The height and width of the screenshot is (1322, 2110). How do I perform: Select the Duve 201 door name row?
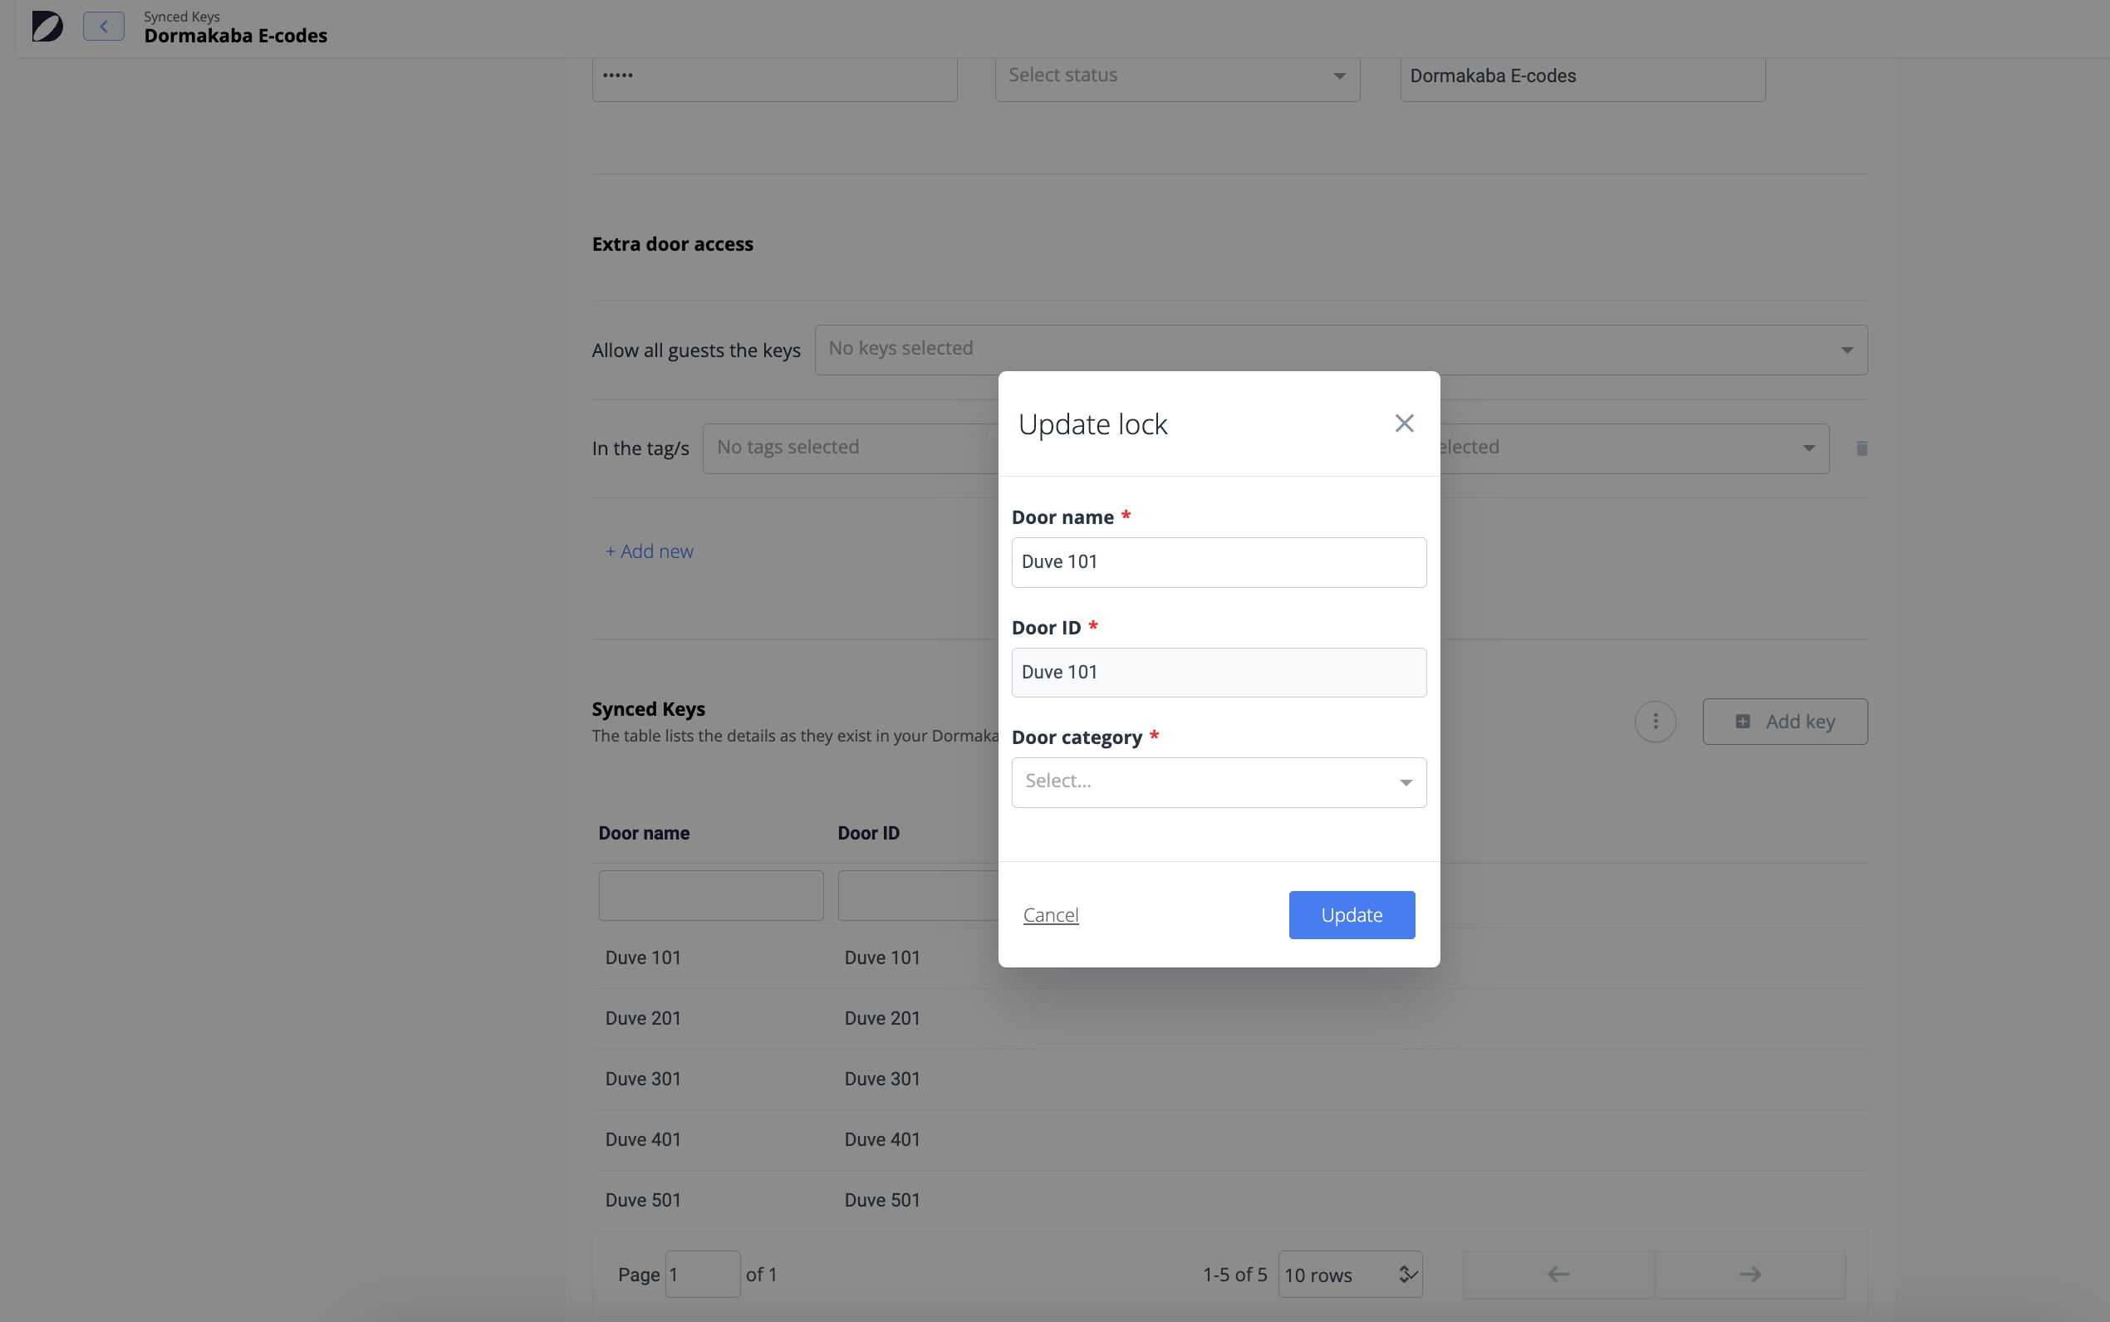pyautogui.click(x=643, y=1018)
